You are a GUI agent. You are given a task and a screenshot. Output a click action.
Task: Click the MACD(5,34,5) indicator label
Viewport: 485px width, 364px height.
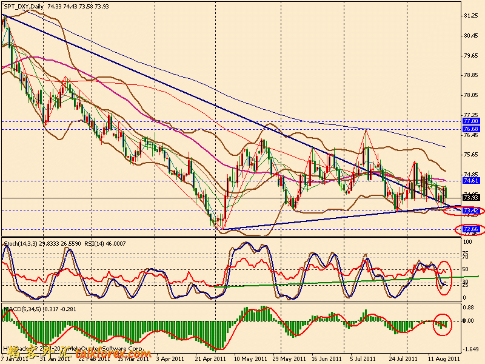click(x=22, y=309)
